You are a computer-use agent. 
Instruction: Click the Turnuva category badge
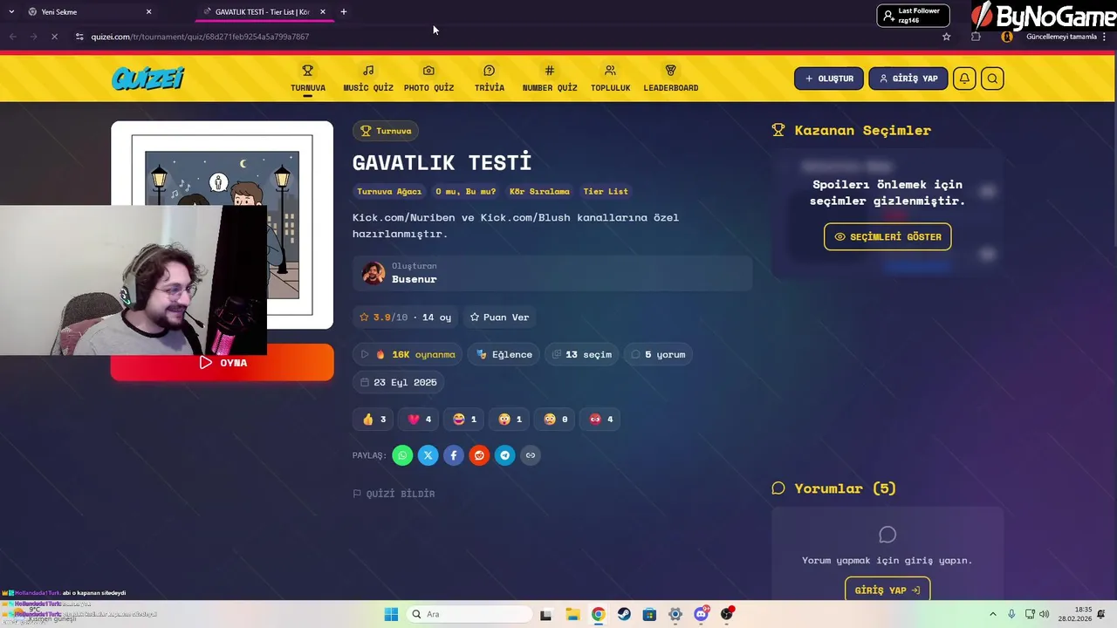[x=386, y=131]
